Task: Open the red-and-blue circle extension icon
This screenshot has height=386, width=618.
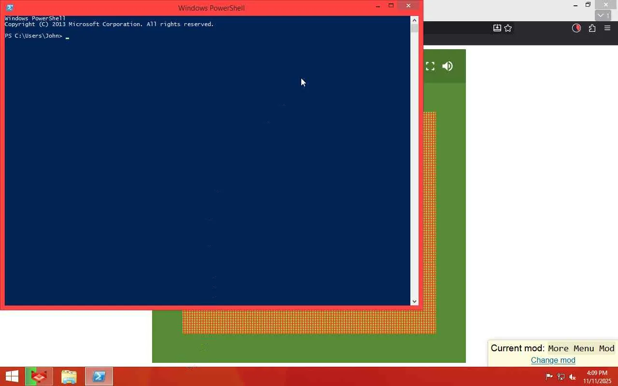Action: [x=576, y=28]
